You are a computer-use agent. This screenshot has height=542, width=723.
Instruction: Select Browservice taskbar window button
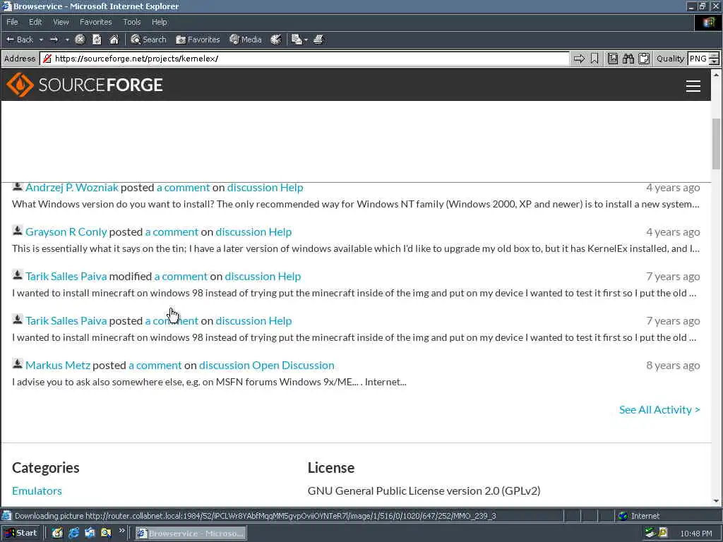point(191,534)
